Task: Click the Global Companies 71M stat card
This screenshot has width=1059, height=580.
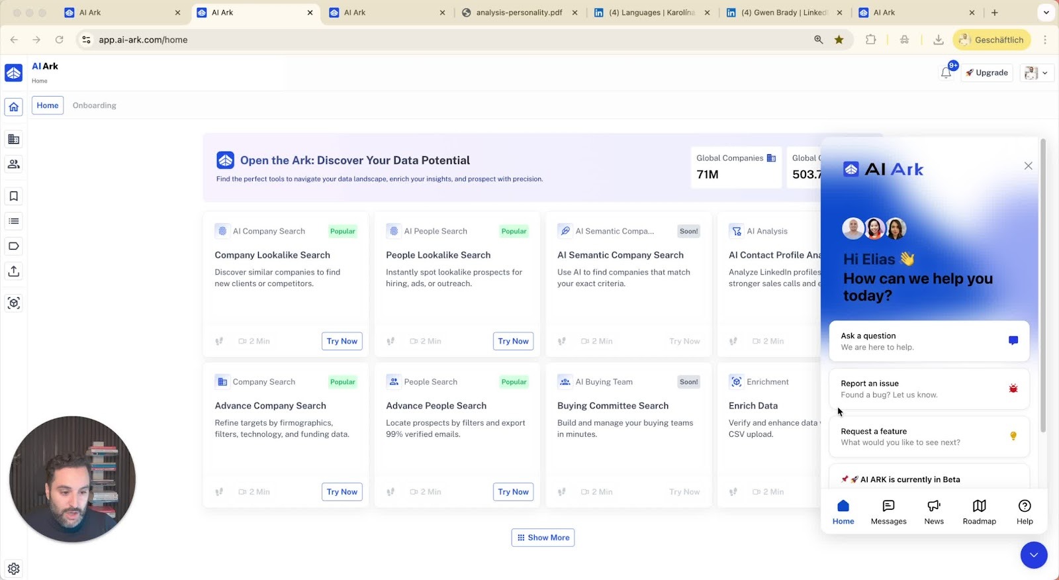Action: pos(736,167)
